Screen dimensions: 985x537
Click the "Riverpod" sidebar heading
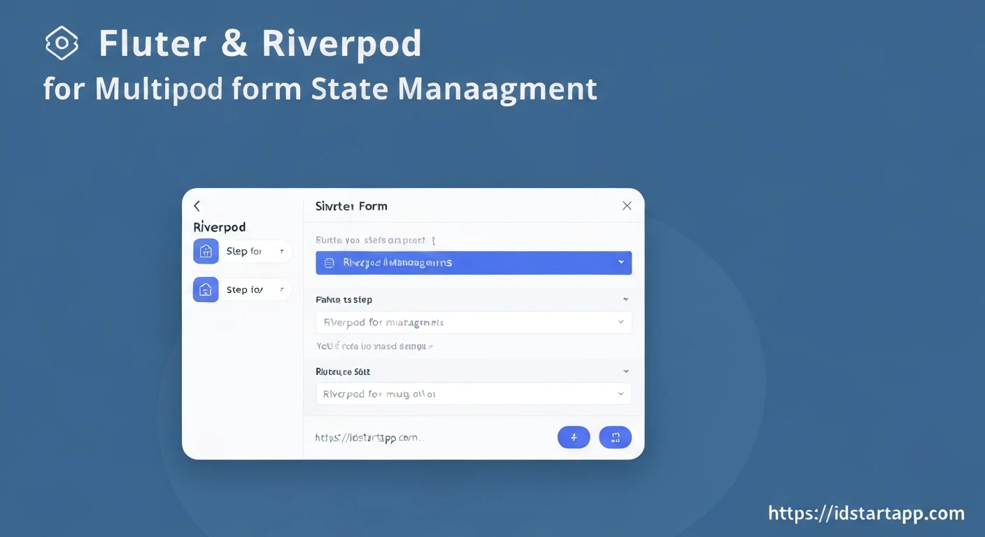click(220, 227)
